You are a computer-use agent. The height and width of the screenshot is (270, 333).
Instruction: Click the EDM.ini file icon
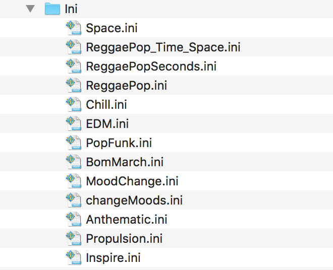(x=74, y=123)
